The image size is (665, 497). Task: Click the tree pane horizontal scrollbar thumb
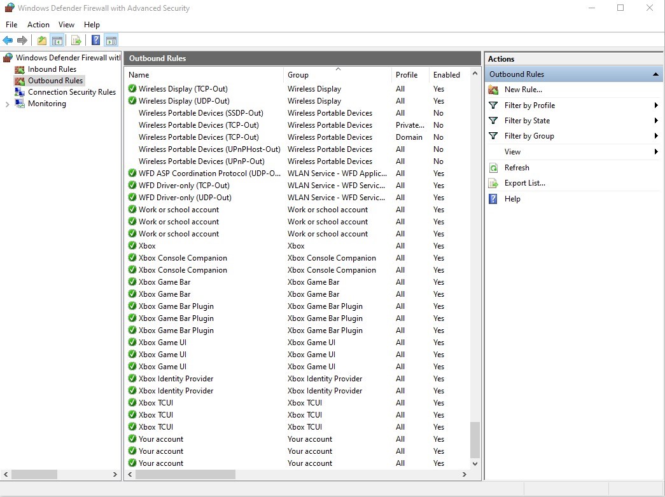point(34,475)
